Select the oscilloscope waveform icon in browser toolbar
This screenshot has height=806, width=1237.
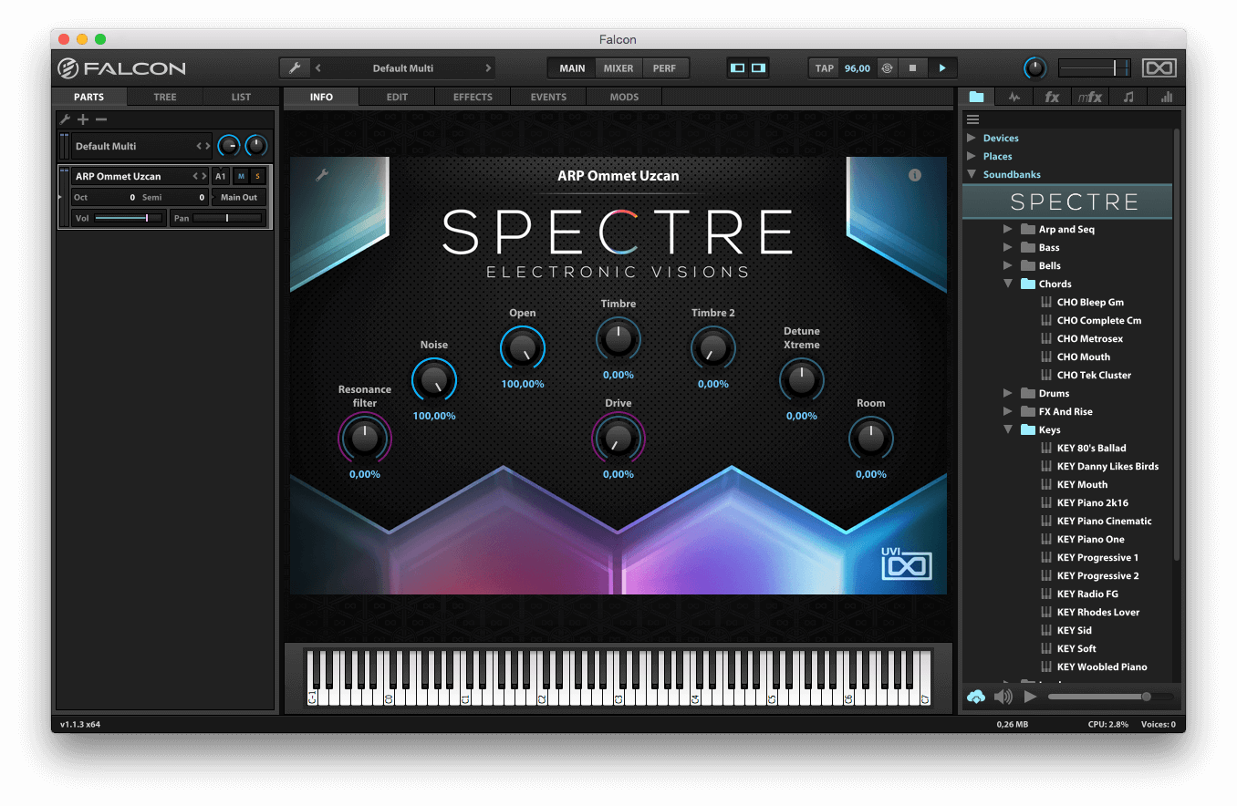point(1014,96)
